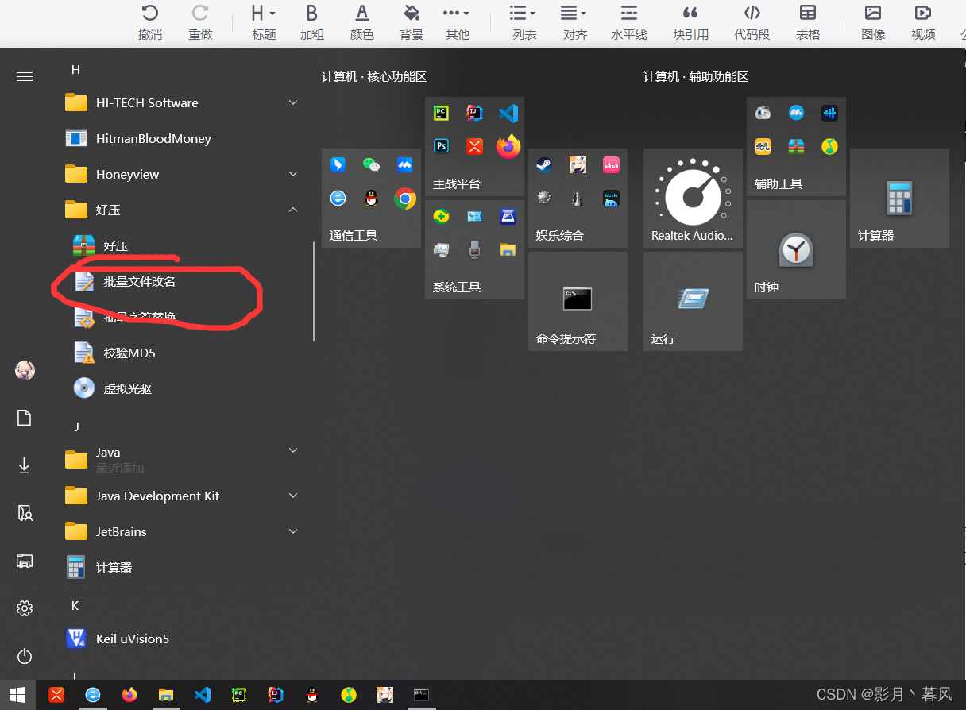Open the 其他 more-options dropdown
This screenshot has width=966, height=710.
(x=457, y=22)
